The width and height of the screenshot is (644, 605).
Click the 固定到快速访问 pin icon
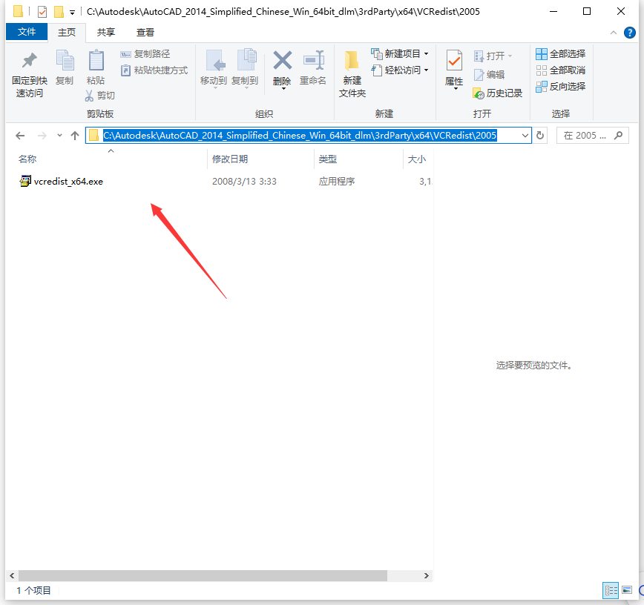click(29, 61)
